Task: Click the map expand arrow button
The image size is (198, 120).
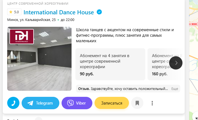Action: [x=196, y=117]
